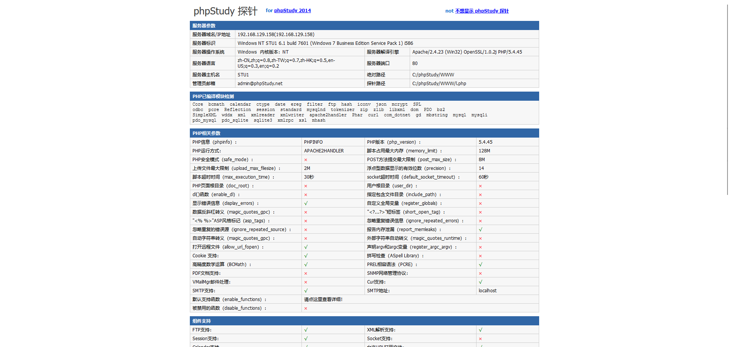Click the memory_limit value 128M
The image size is (729, 347).
pos(484,151)
